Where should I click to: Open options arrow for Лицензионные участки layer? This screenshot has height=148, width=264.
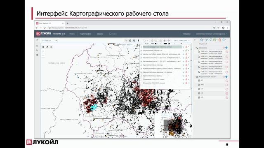click(189, 51)
